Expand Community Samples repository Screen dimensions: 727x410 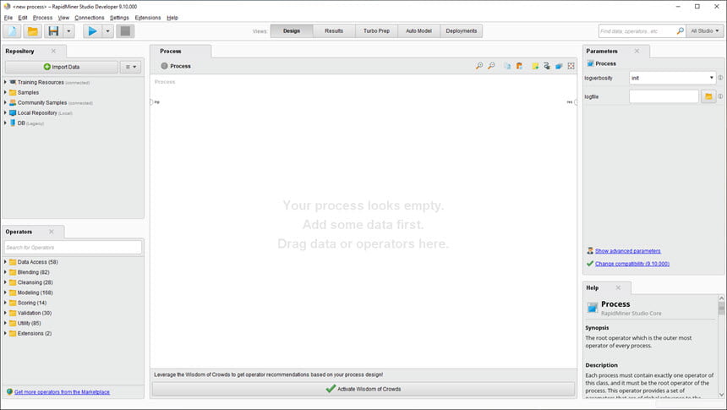click(5, 102)
